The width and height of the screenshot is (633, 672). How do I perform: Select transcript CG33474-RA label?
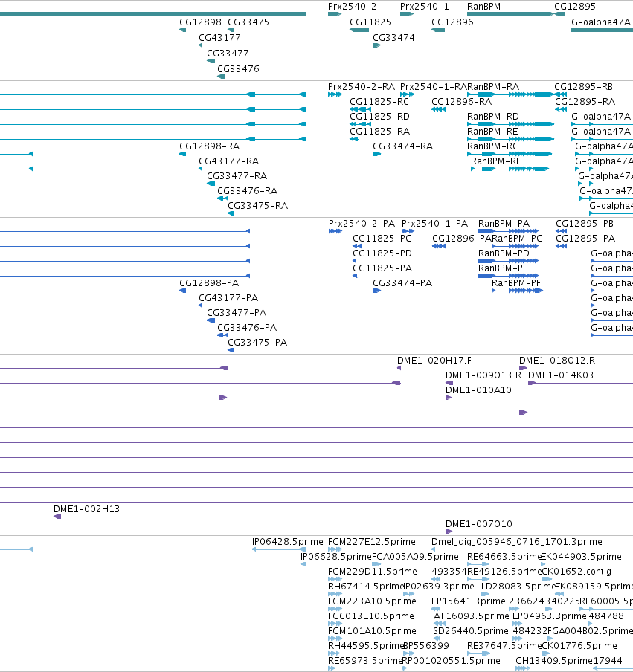coord(402,146)
